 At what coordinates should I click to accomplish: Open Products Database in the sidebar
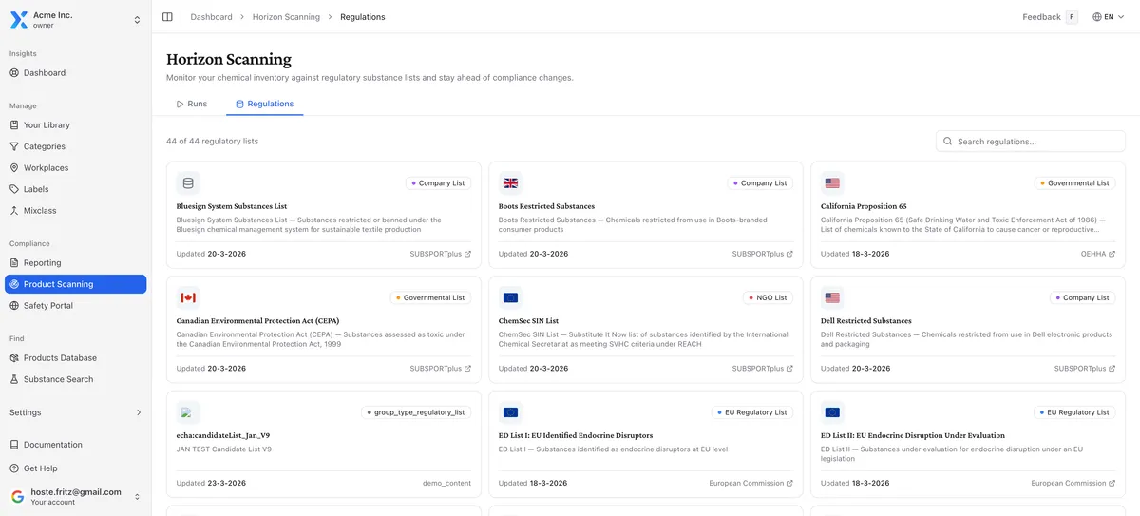pos(76,357)
